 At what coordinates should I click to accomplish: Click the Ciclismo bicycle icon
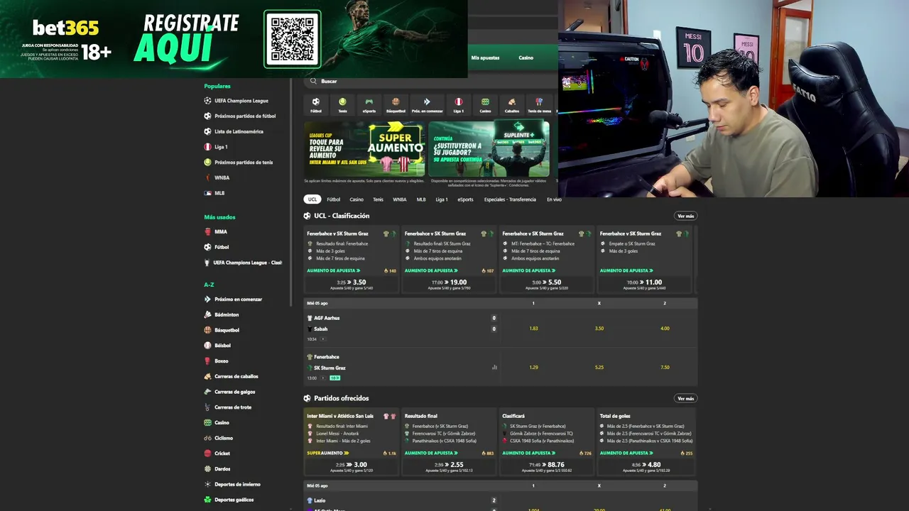[208, 438]
